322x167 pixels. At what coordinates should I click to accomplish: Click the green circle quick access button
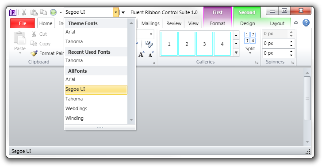click(x=53, y=12)
